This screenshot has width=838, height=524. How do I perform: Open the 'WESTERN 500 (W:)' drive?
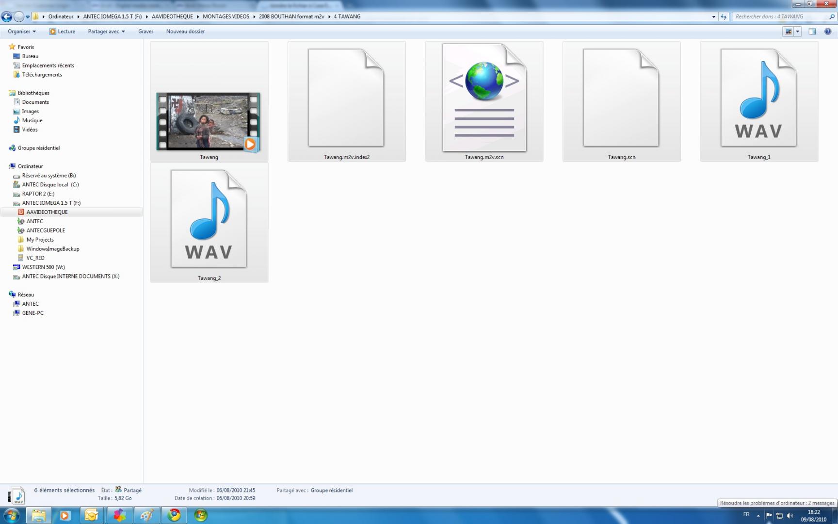(43, 267)
